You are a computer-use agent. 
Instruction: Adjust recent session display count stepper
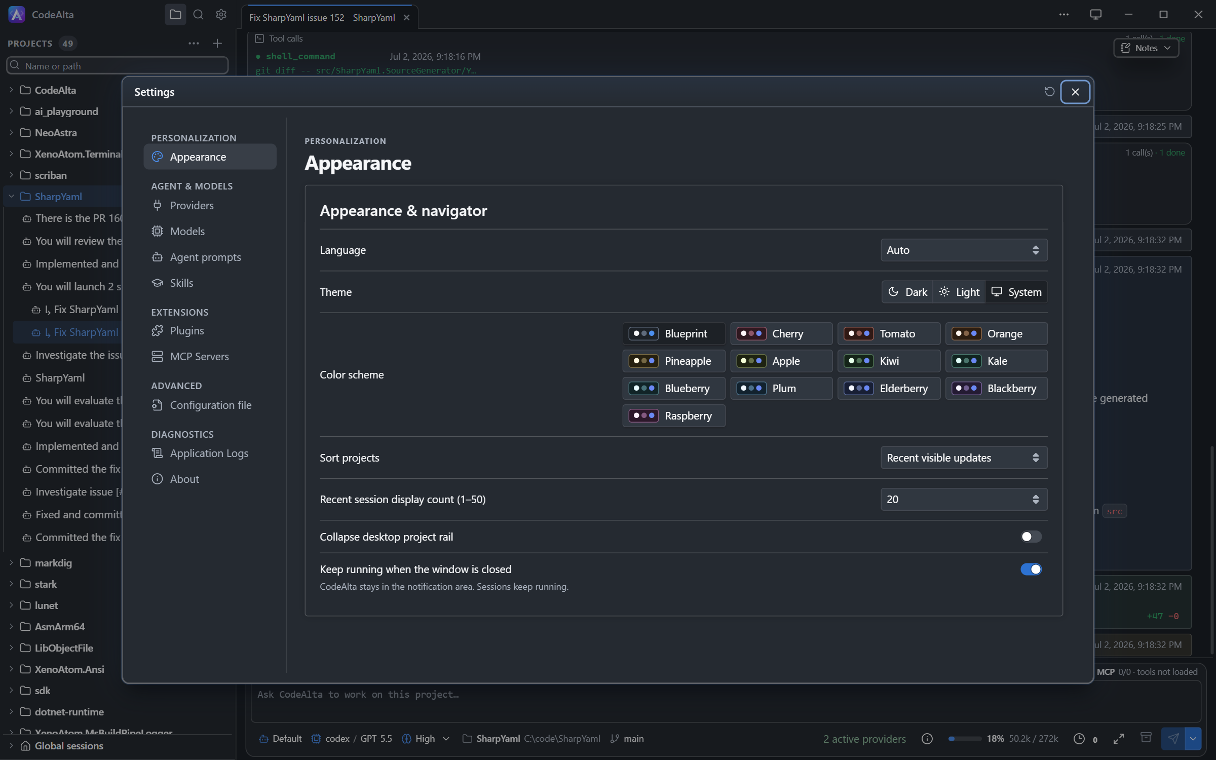point(1036,499)
